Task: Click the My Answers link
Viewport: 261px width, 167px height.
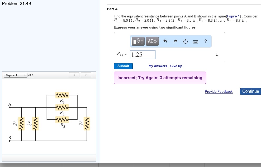Action: point(158,66)
